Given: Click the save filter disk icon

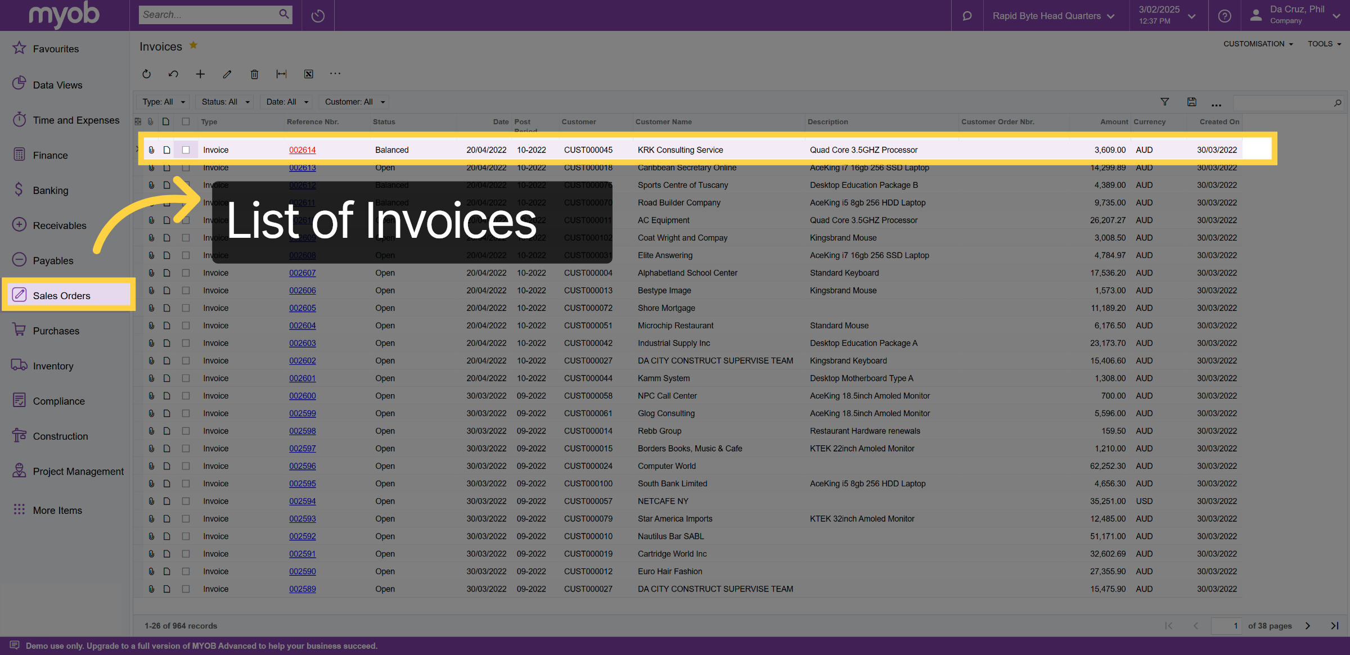Looking at the screenshot, I should (1191, 102).
